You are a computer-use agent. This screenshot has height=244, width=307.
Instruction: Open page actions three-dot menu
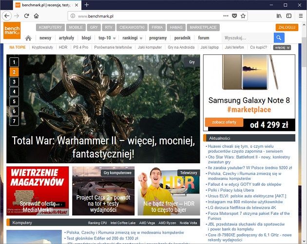tap(226, 16)
